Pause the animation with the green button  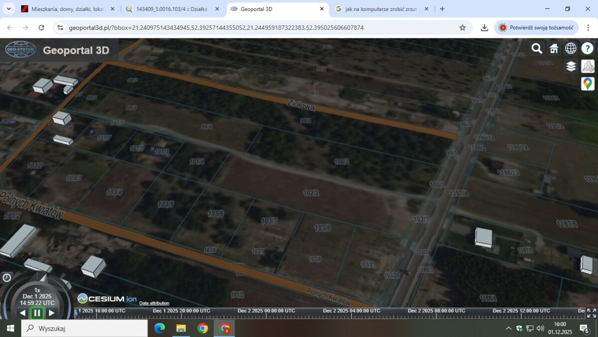pos(37,313)
